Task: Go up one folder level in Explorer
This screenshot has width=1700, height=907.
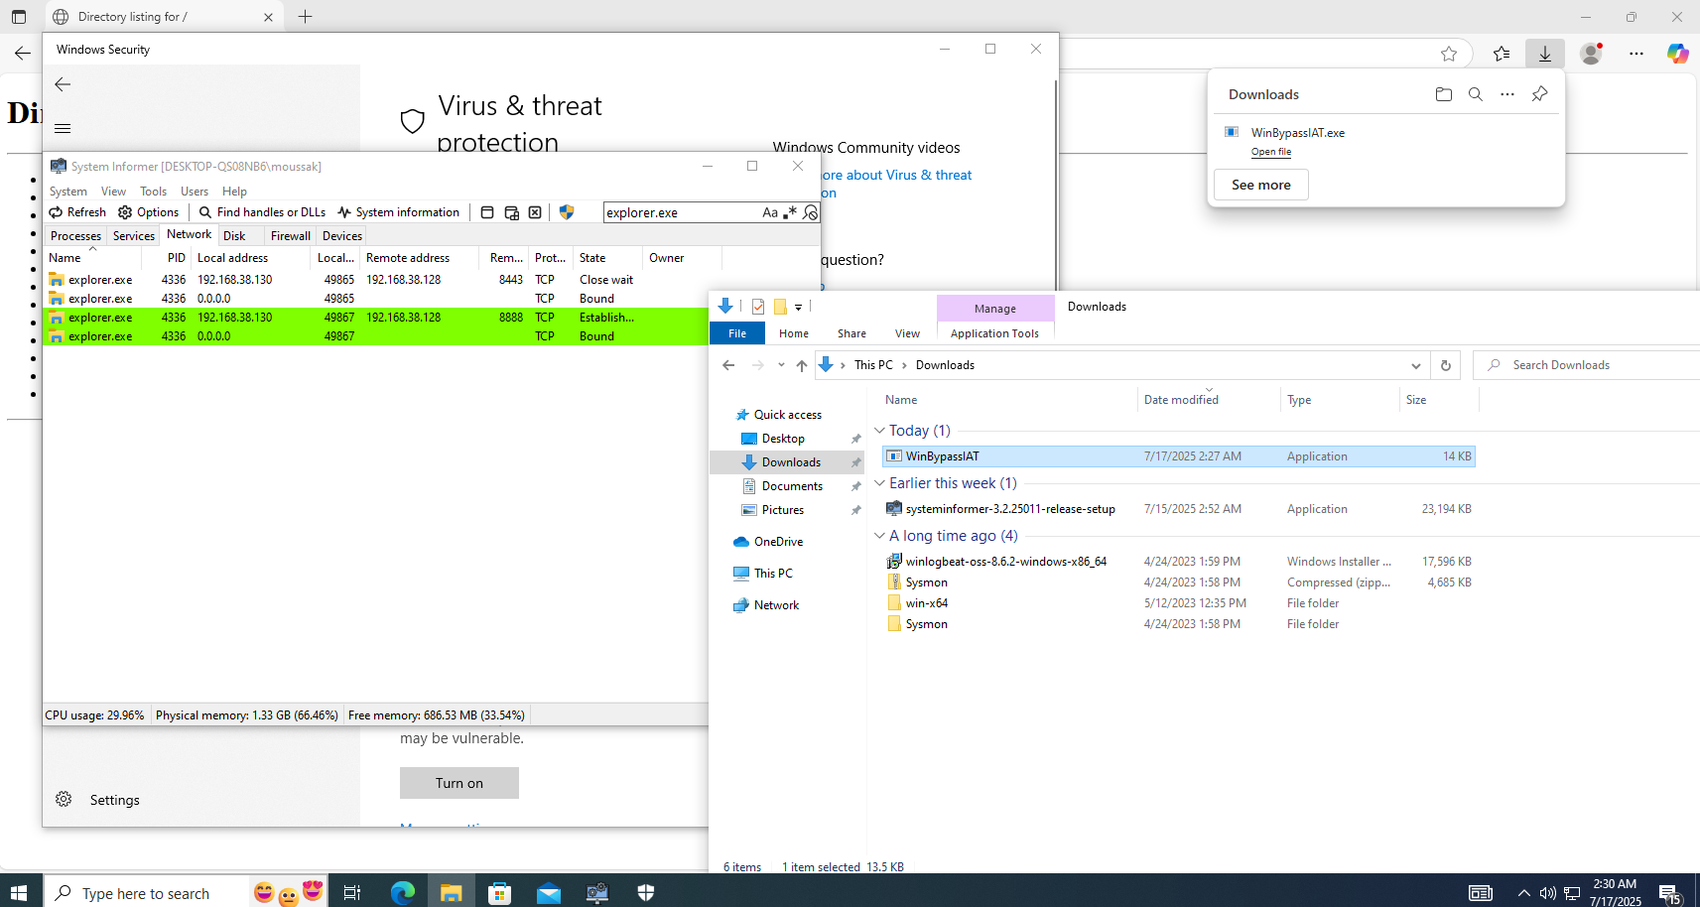Action: coord(802,365)
